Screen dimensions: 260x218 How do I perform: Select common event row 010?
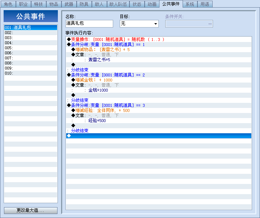point(31,73)
